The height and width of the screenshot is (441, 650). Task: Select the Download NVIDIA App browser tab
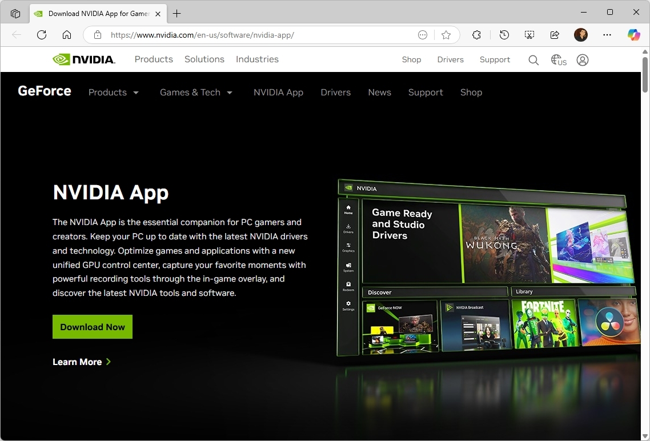[98, 14]
